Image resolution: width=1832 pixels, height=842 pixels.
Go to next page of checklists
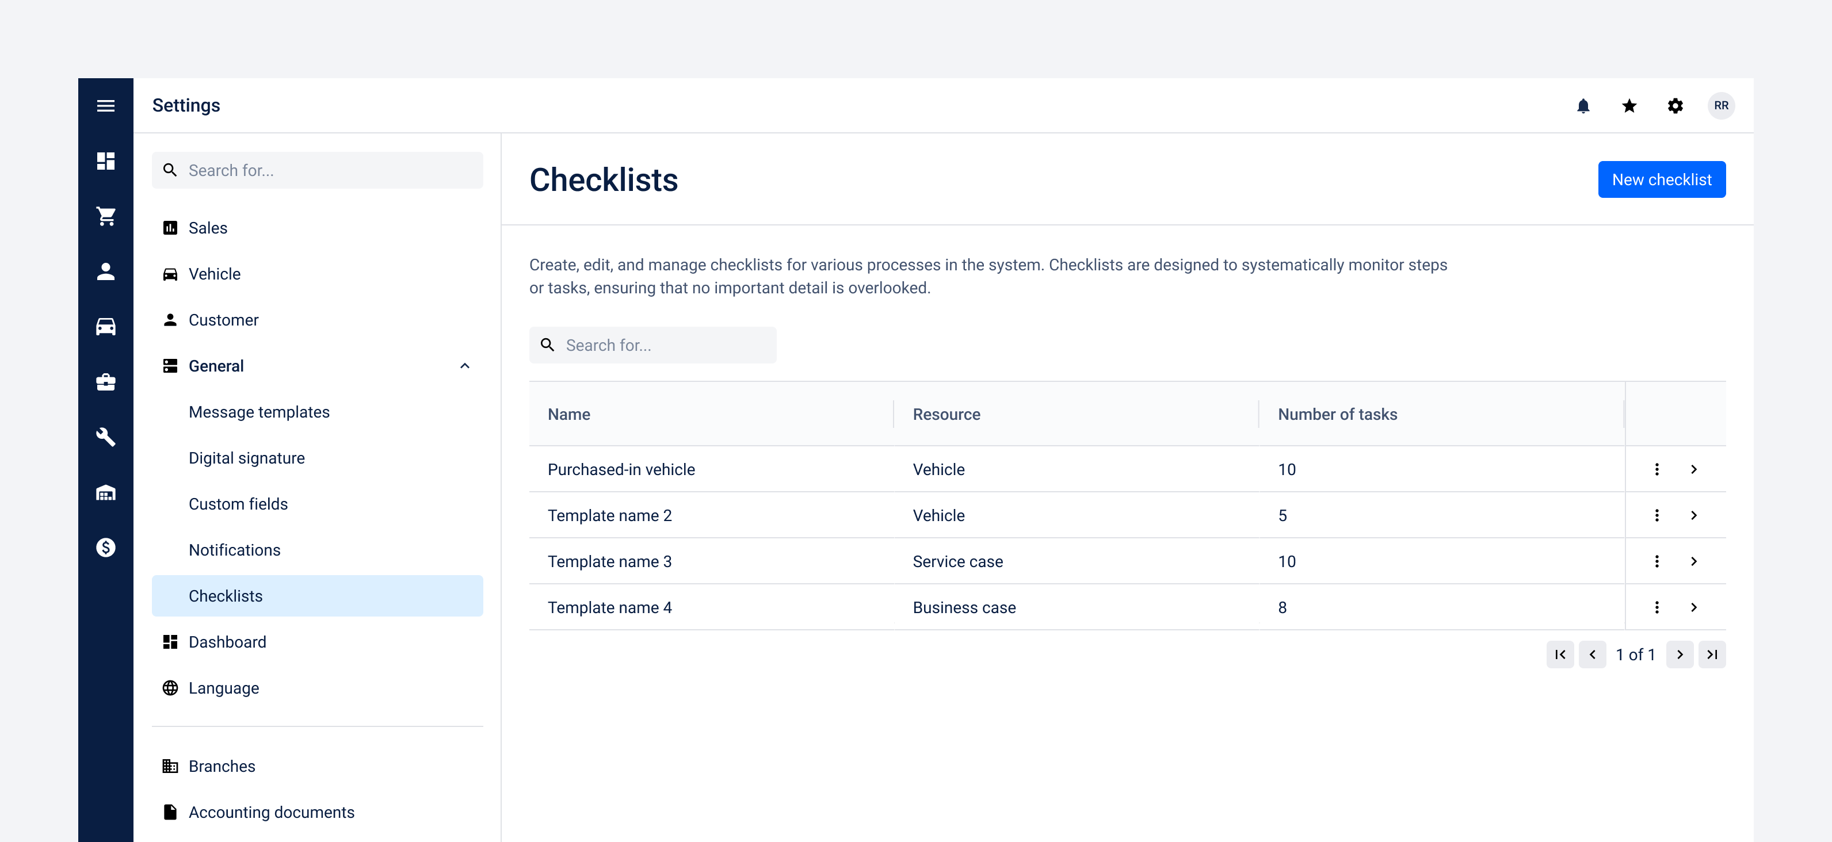[x=1680, y=655]
